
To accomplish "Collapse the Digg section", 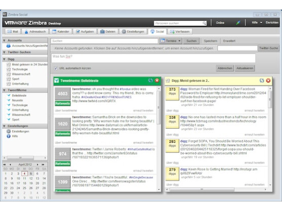I will 4,59.
